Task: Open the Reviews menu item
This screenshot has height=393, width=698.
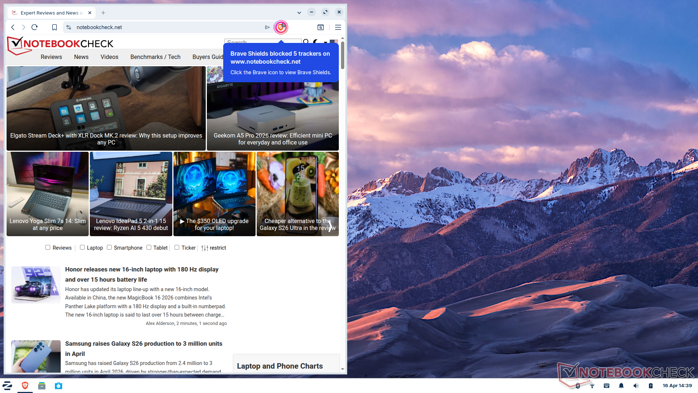Action: [x=51, y=57]
